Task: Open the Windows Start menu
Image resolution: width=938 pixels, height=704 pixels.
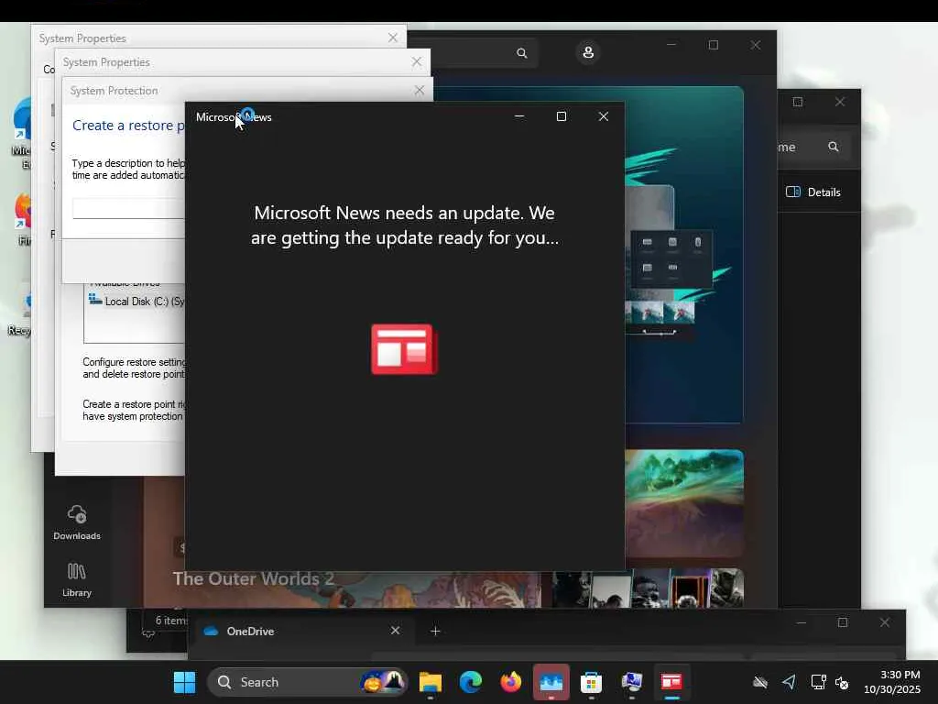Action: (184, 682)
